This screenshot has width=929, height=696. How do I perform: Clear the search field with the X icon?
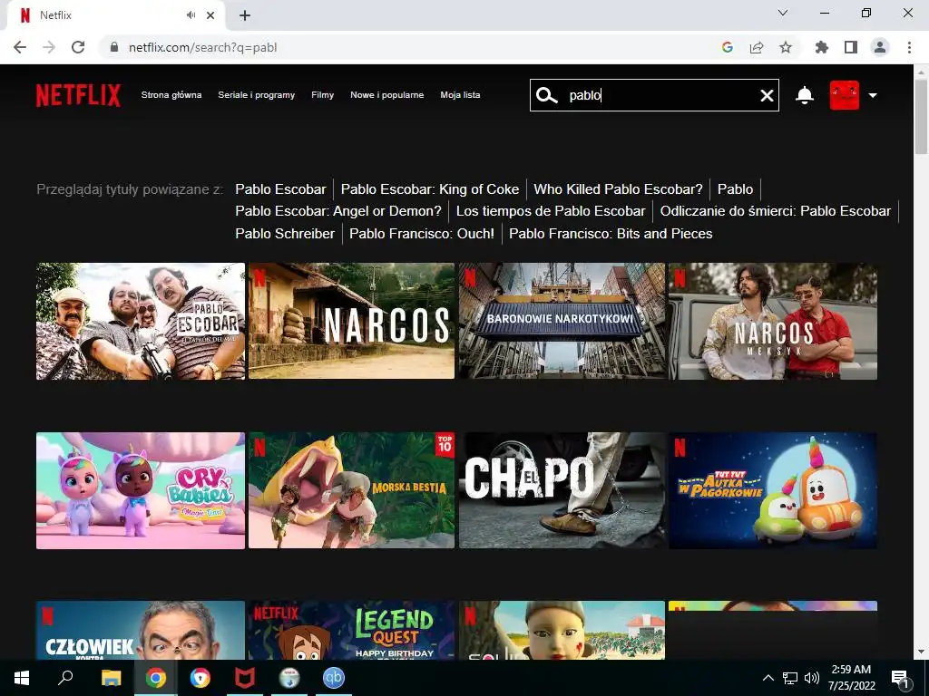[767, 95]
